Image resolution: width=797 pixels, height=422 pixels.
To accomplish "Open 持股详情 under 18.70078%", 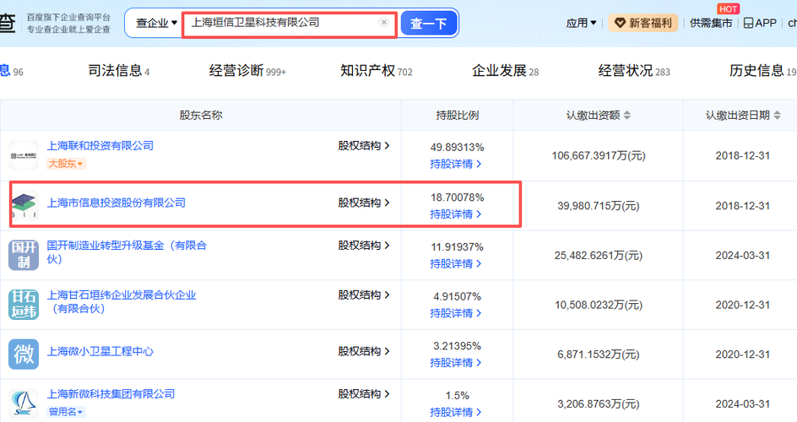I will click(456, 214).
